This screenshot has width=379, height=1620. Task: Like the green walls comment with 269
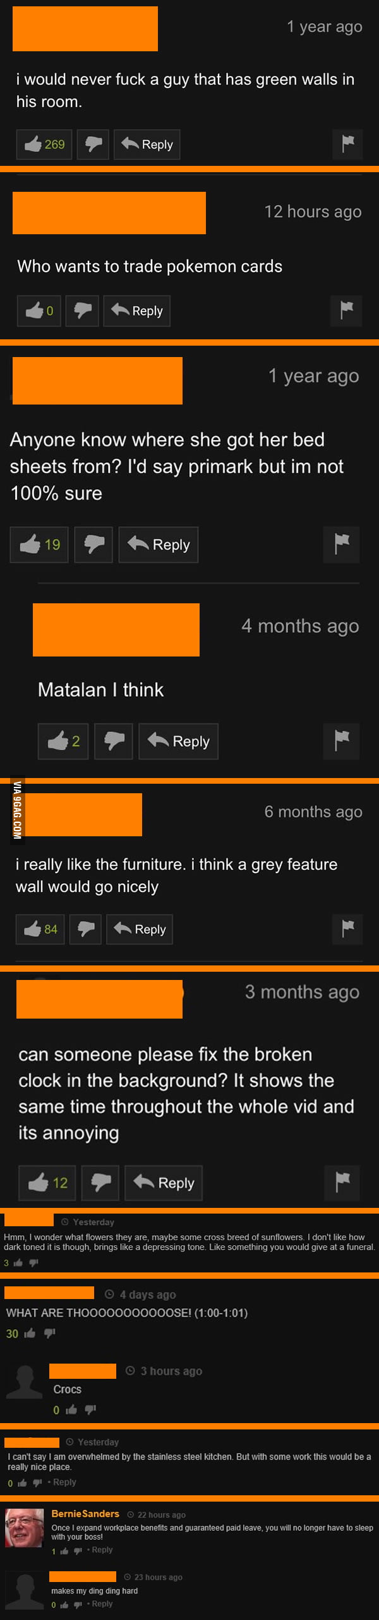pos(44,144)
